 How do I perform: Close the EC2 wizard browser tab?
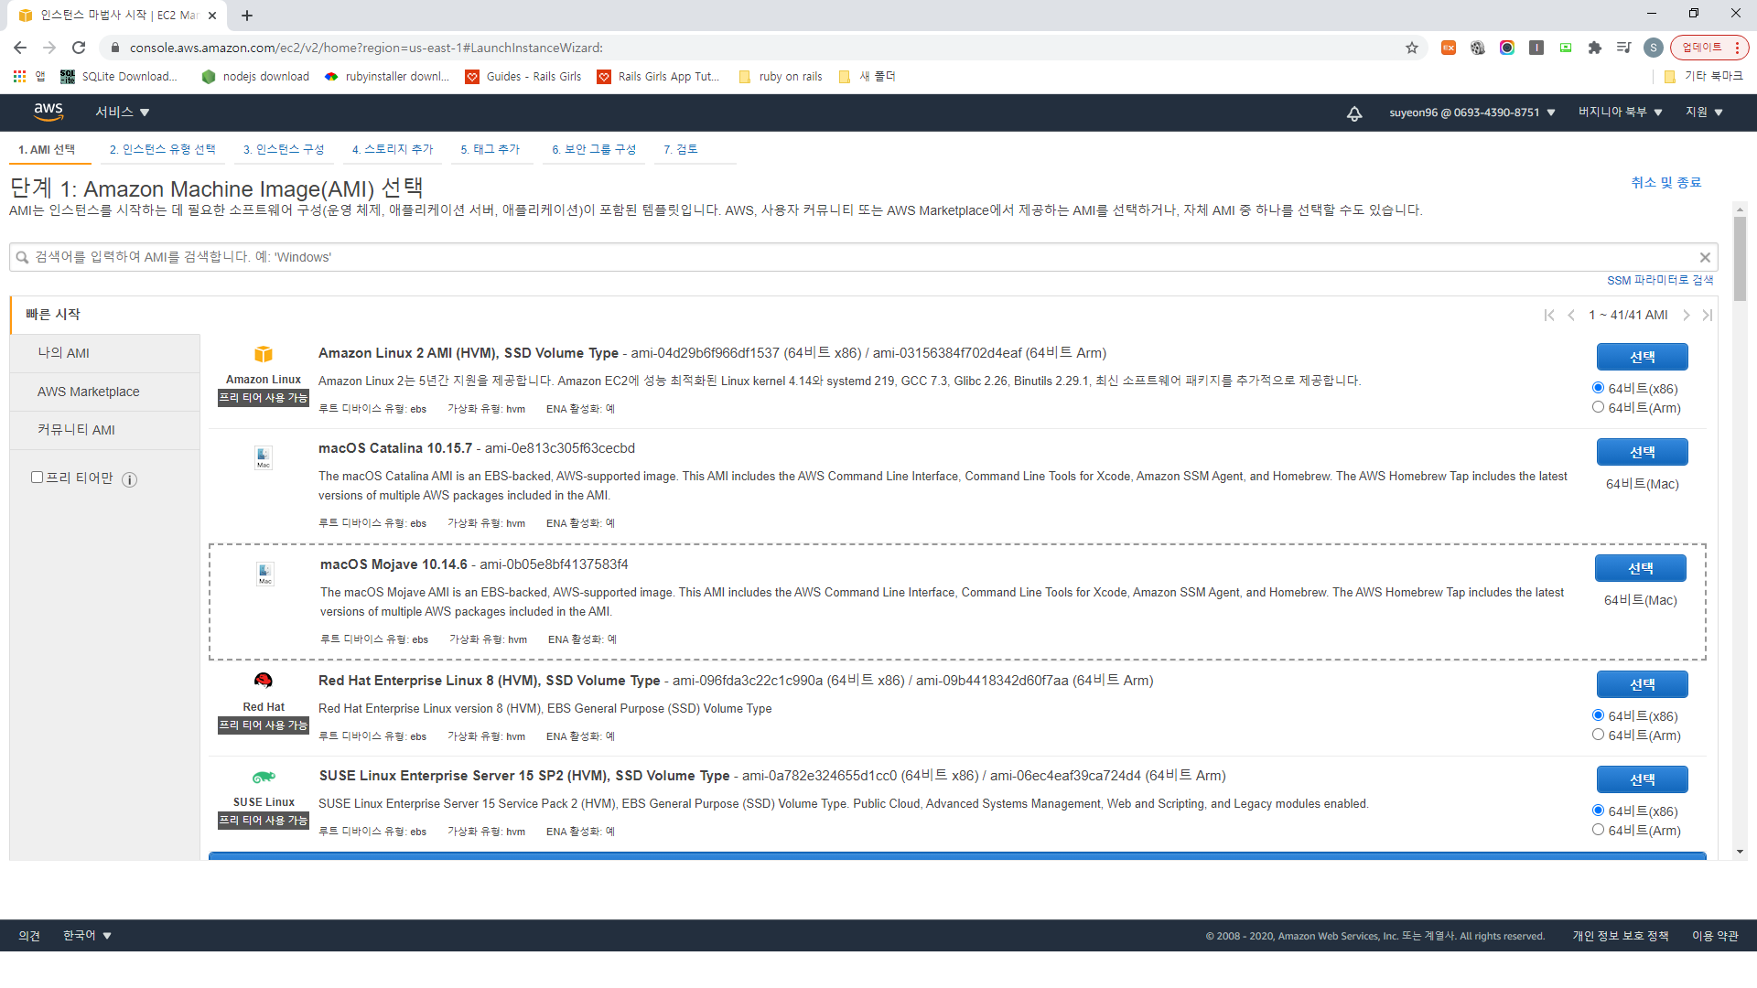coord(212,16)
